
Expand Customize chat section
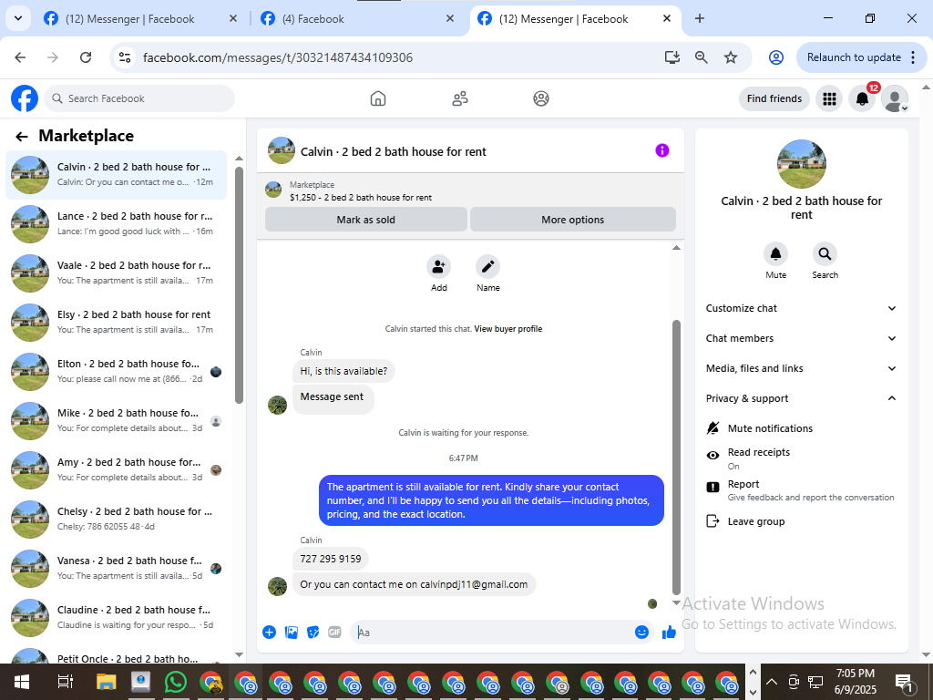tap(801, 308)
